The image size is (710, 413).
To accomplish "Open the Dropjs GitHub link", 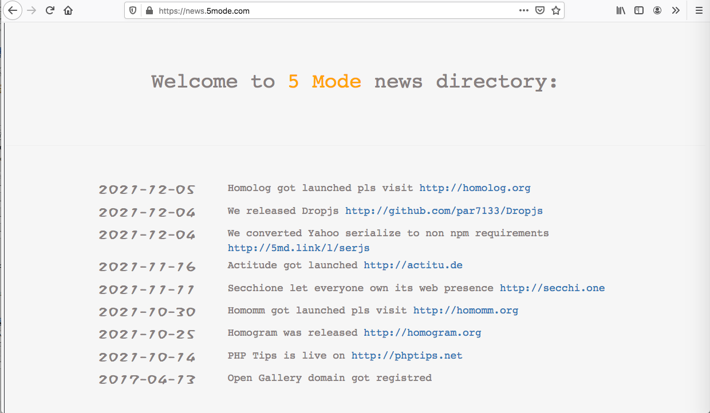I will coord(444,211).
